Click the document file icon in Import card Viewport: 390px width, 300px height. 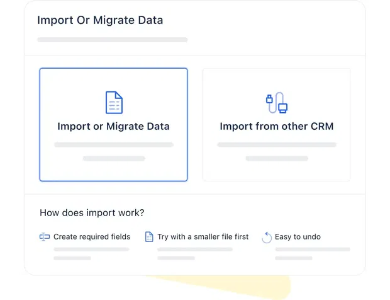114,102
